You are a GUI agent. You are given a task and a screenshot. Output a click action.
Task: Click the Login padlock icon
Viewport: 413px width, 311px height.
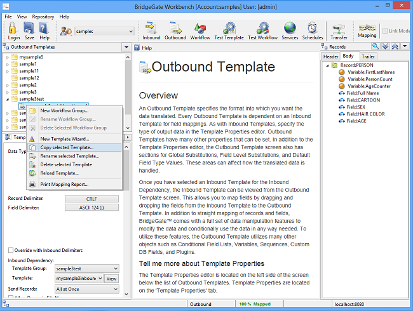(13, 28)
